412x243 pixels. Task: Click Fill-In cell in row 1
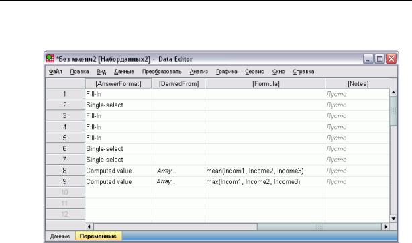point(119,94)
